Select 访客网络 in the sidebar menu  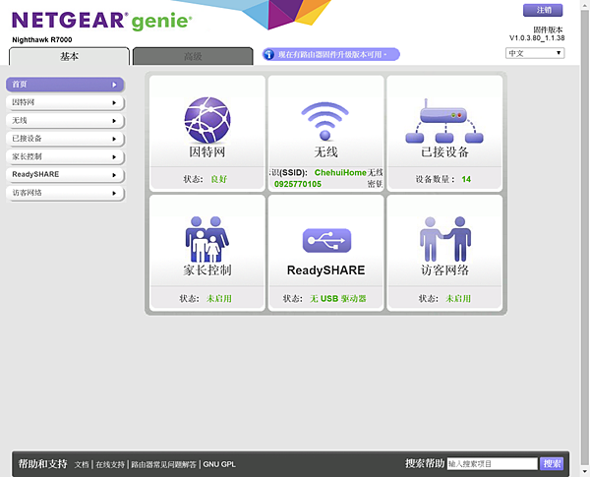pos(65,193)
